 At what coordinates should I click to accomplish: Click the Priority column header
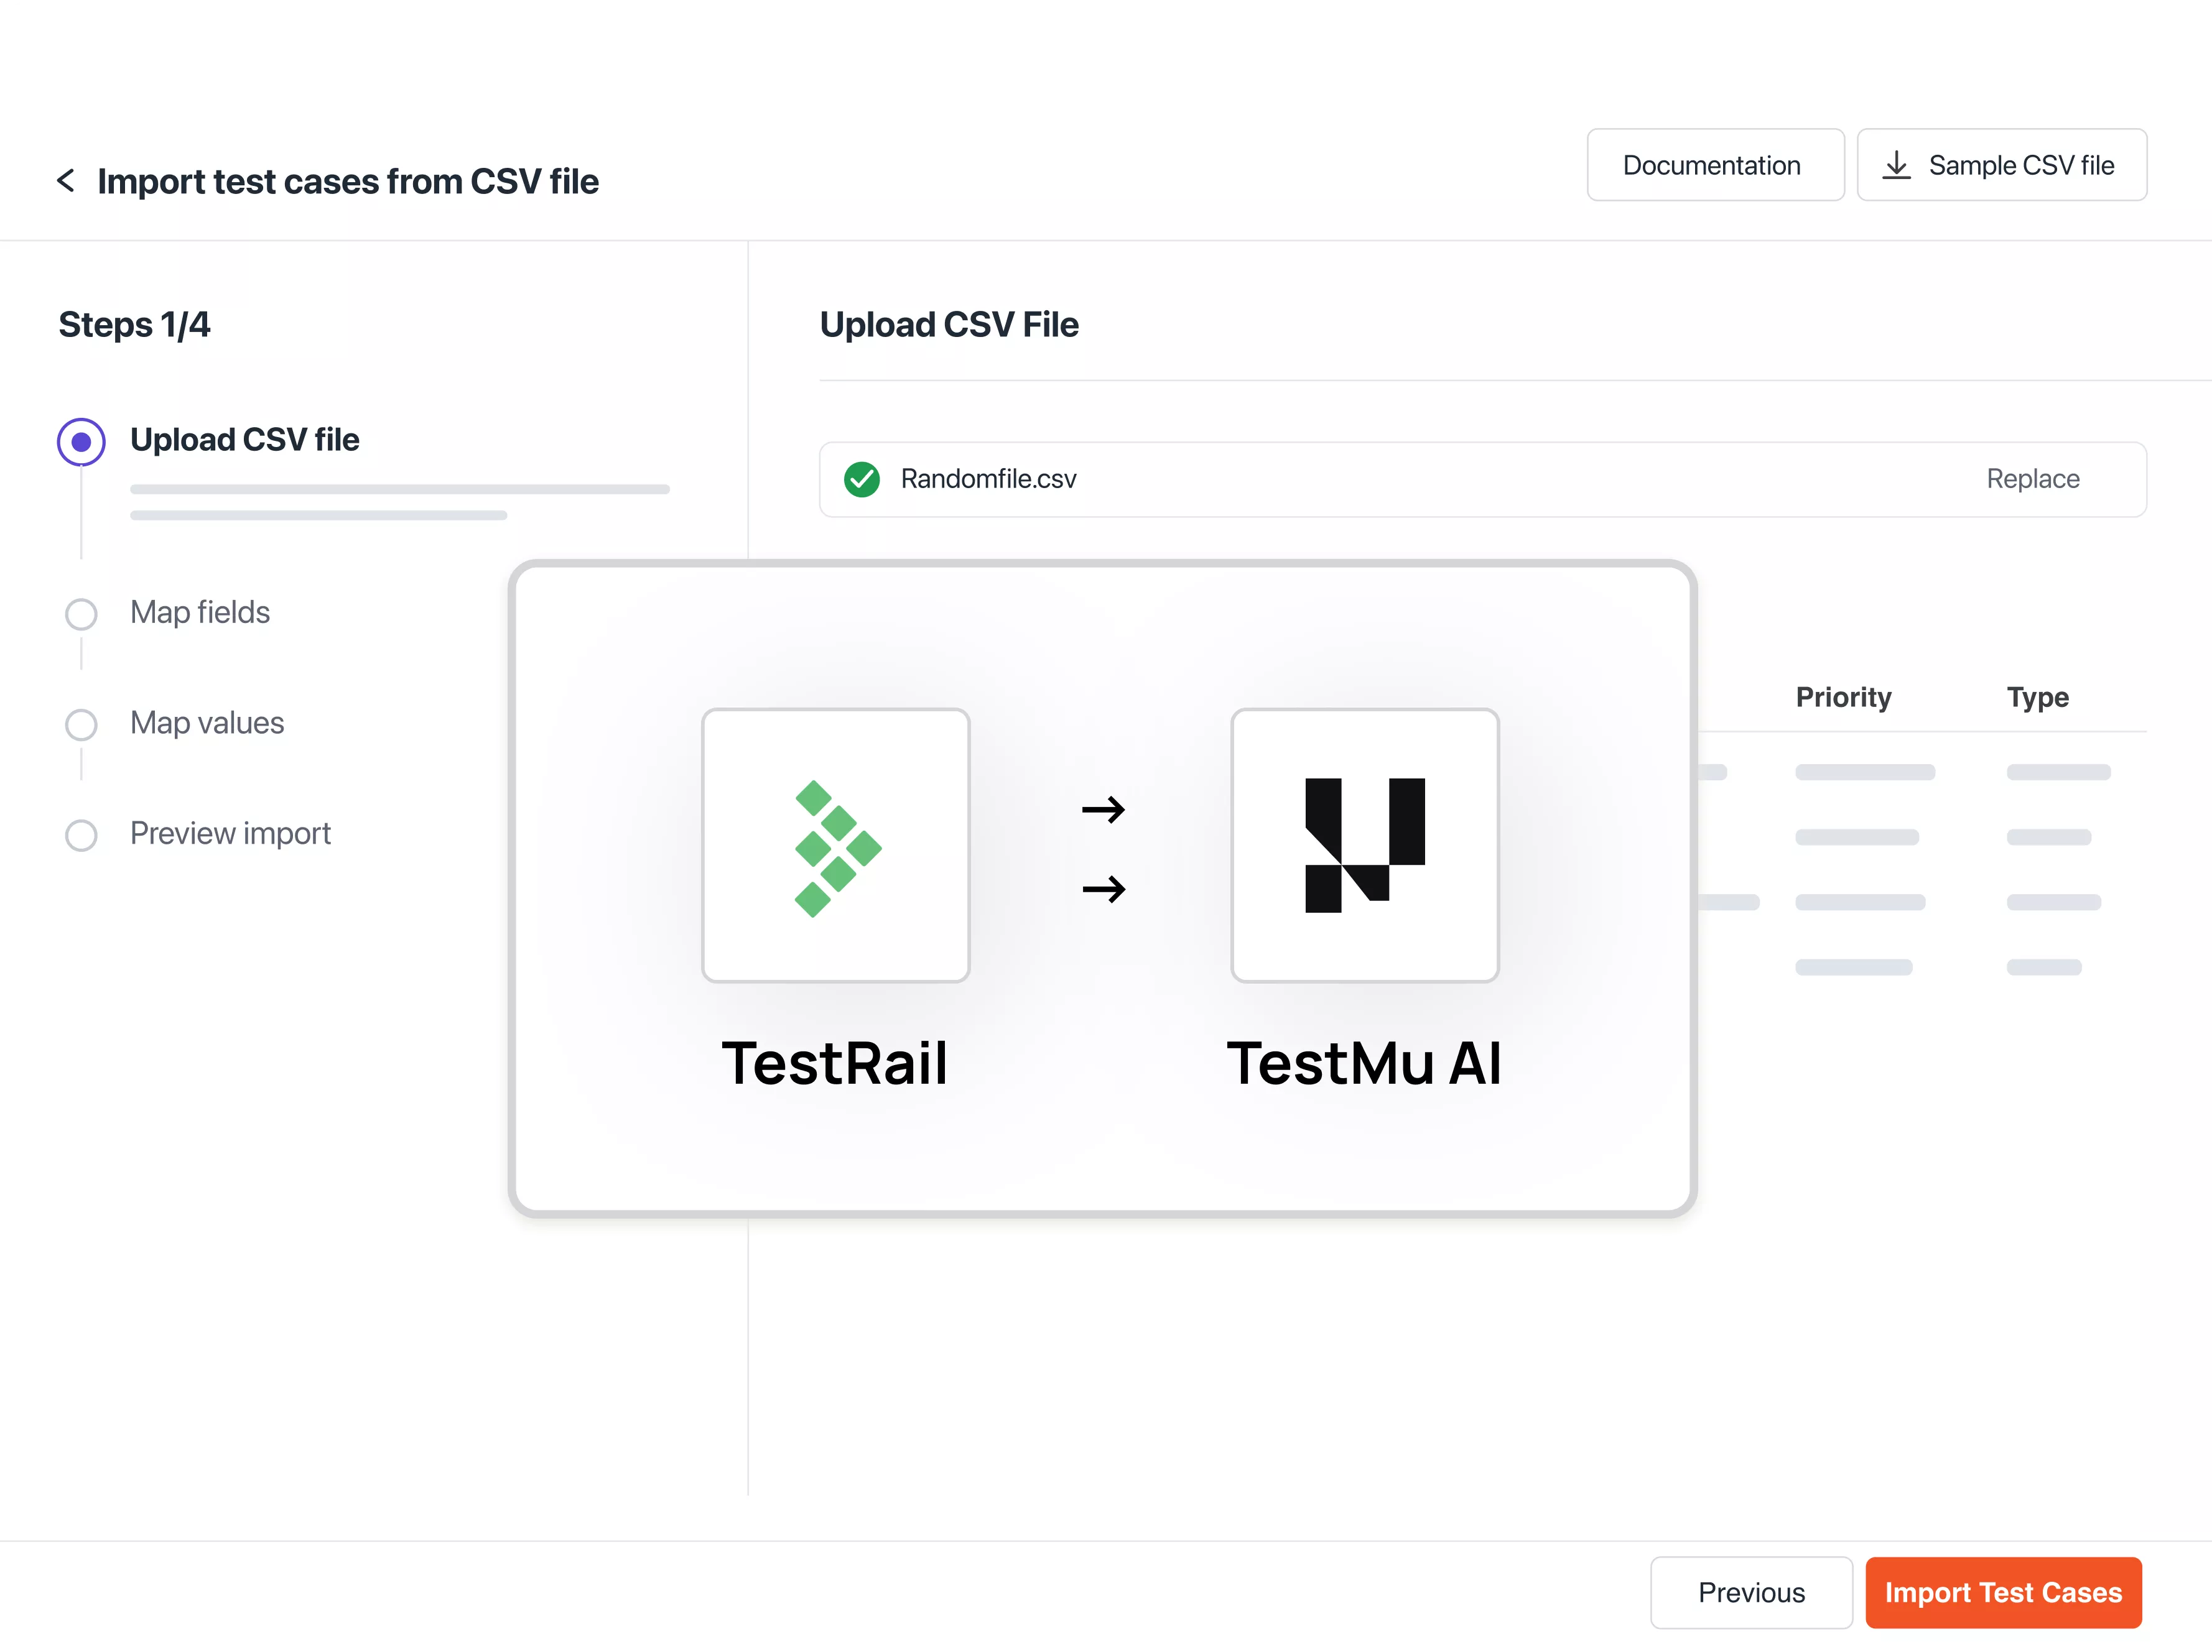1843,696
